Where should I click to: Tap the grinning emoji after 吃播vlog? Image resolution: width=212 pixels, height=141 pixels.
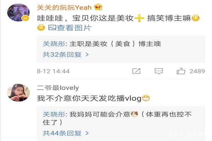[x=146, y=98]
